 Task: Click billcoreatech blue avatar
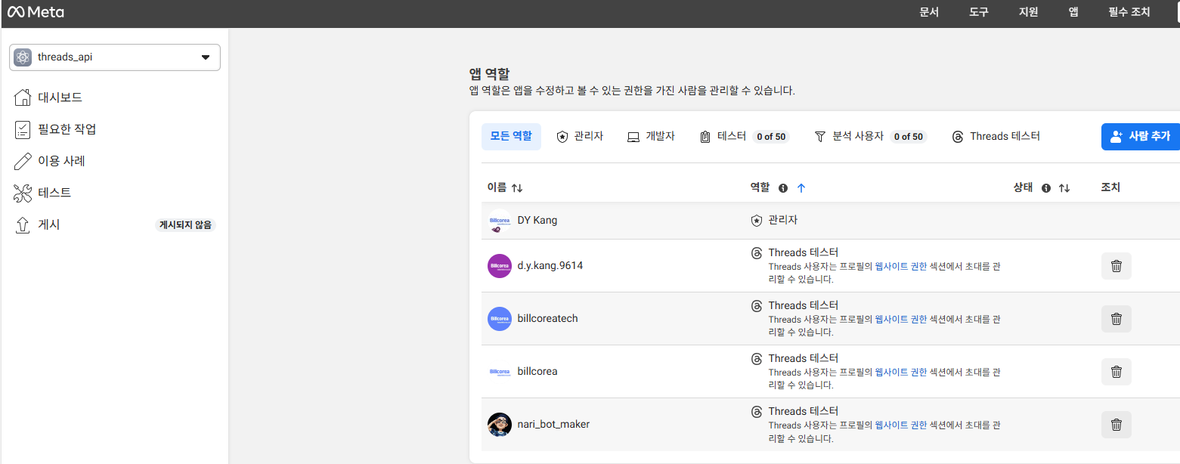(500, 319)
